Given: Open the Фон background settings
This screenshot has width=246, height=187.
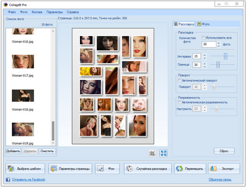Looking at the screenshot, I should (107, 169).
